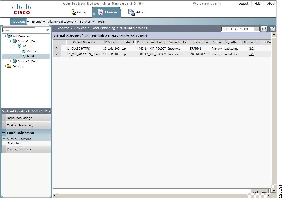Open the Events submenu
Viewport: 282px width, 198px height.
(37, 22)
